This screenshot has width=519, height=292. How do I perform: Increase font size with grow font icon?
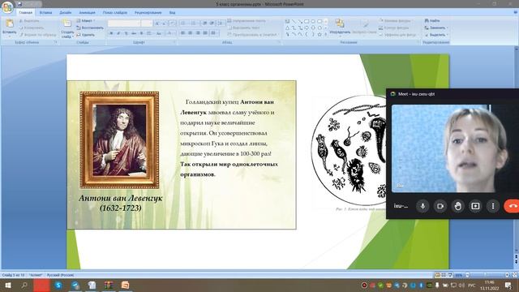coord(157,24)
